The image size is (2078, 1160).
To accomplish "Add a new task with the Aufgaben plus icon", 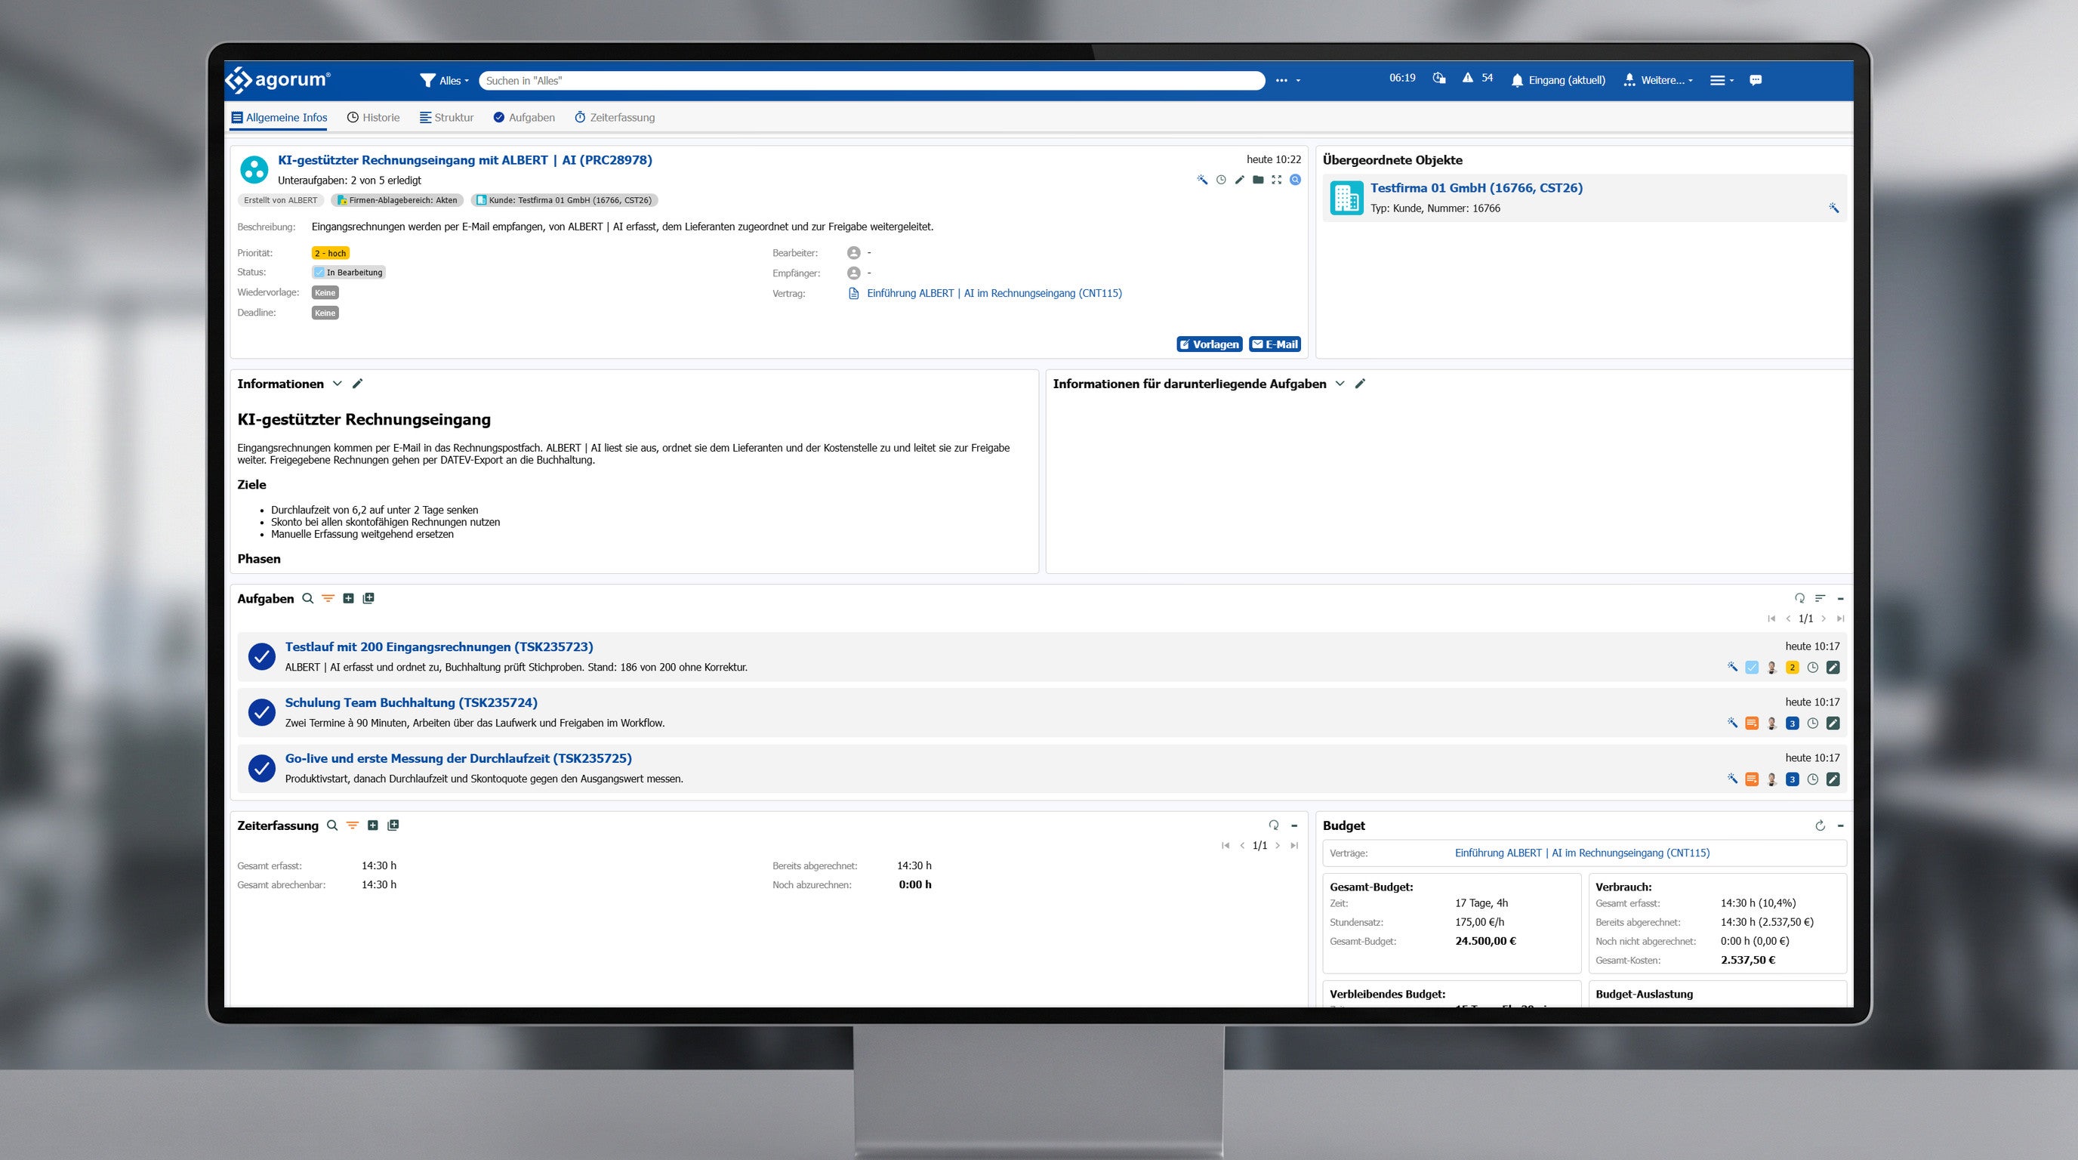I will point(349,599).
